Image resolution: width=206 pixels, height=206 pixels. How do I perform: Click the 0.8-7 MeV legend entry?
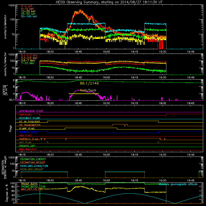(28, 61)
